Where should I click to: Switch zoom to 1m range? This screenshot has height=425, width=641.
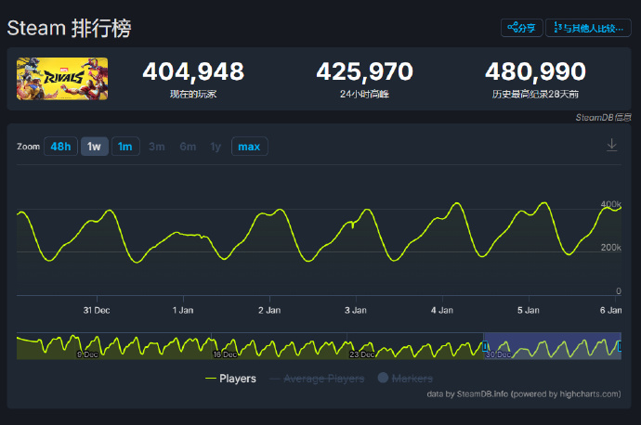coord(125,147)
